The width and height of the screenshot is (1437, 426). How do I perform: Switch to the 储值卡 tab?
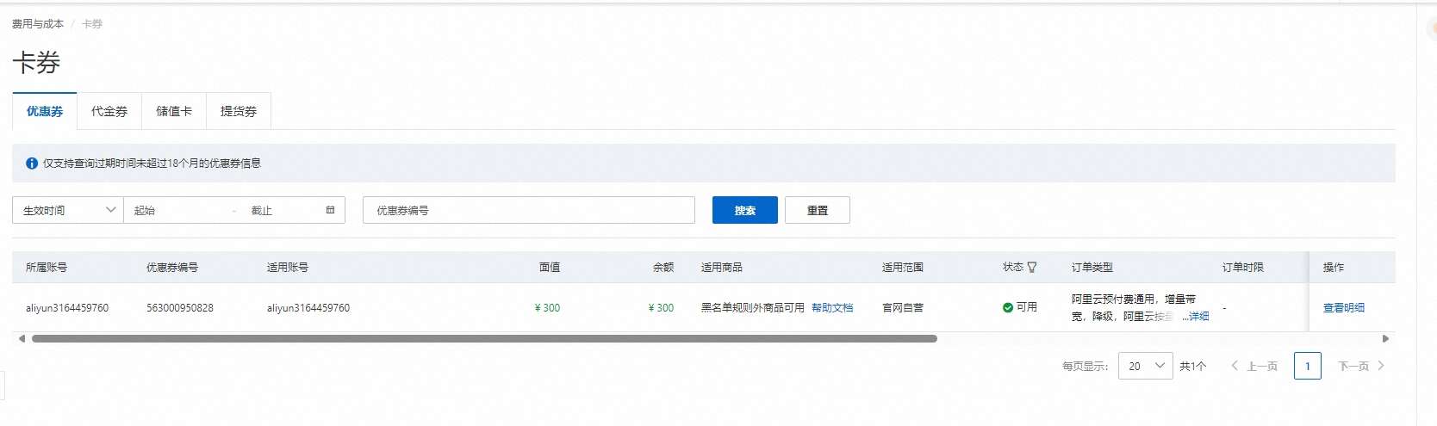point(174,112)
